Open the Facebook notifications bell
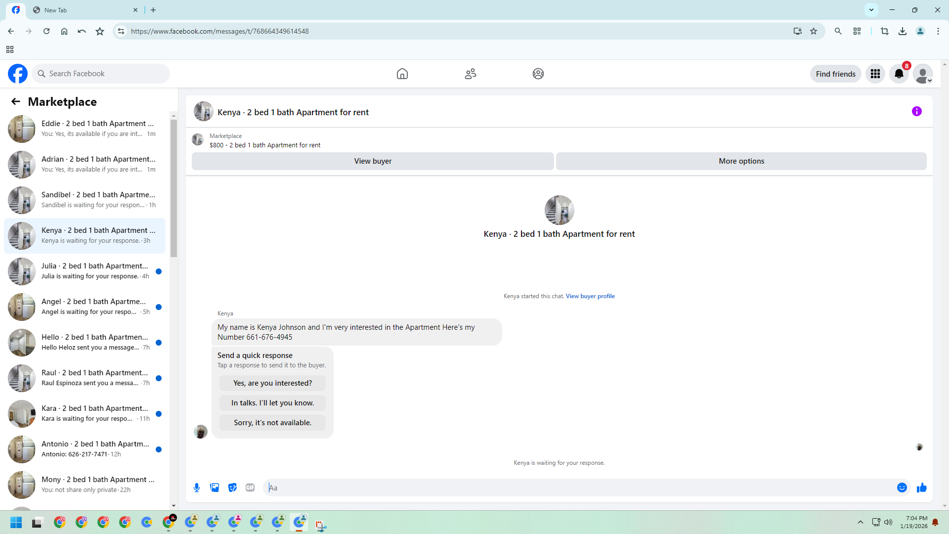Viewport: 949px width, 534px height. [x=899, y=74]
